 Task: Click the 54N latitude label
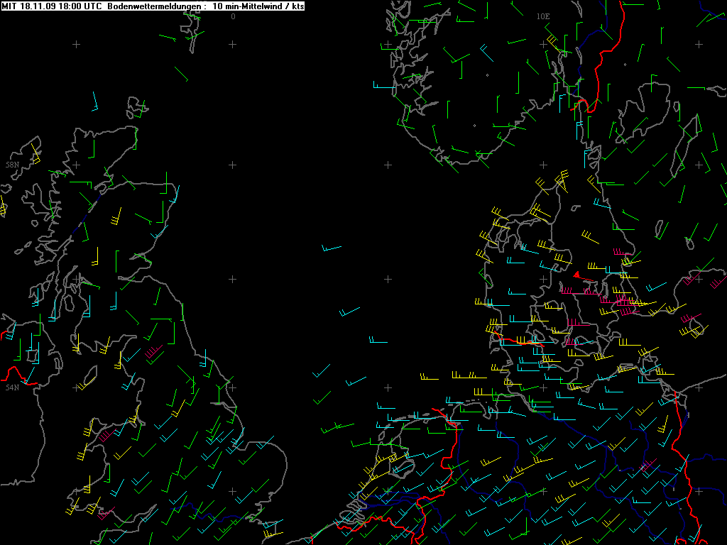click(13, 387)
